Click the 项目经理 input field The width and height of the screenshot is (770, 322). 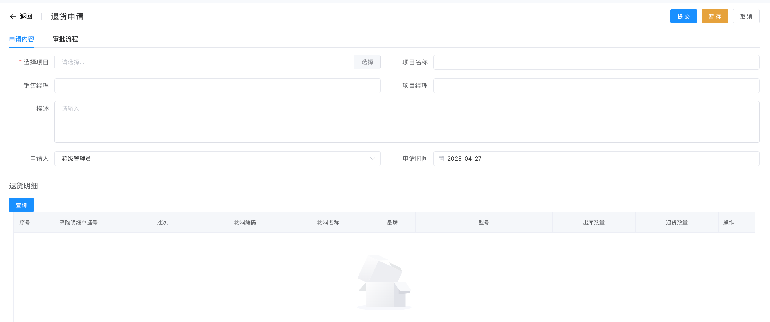(596, 86)
